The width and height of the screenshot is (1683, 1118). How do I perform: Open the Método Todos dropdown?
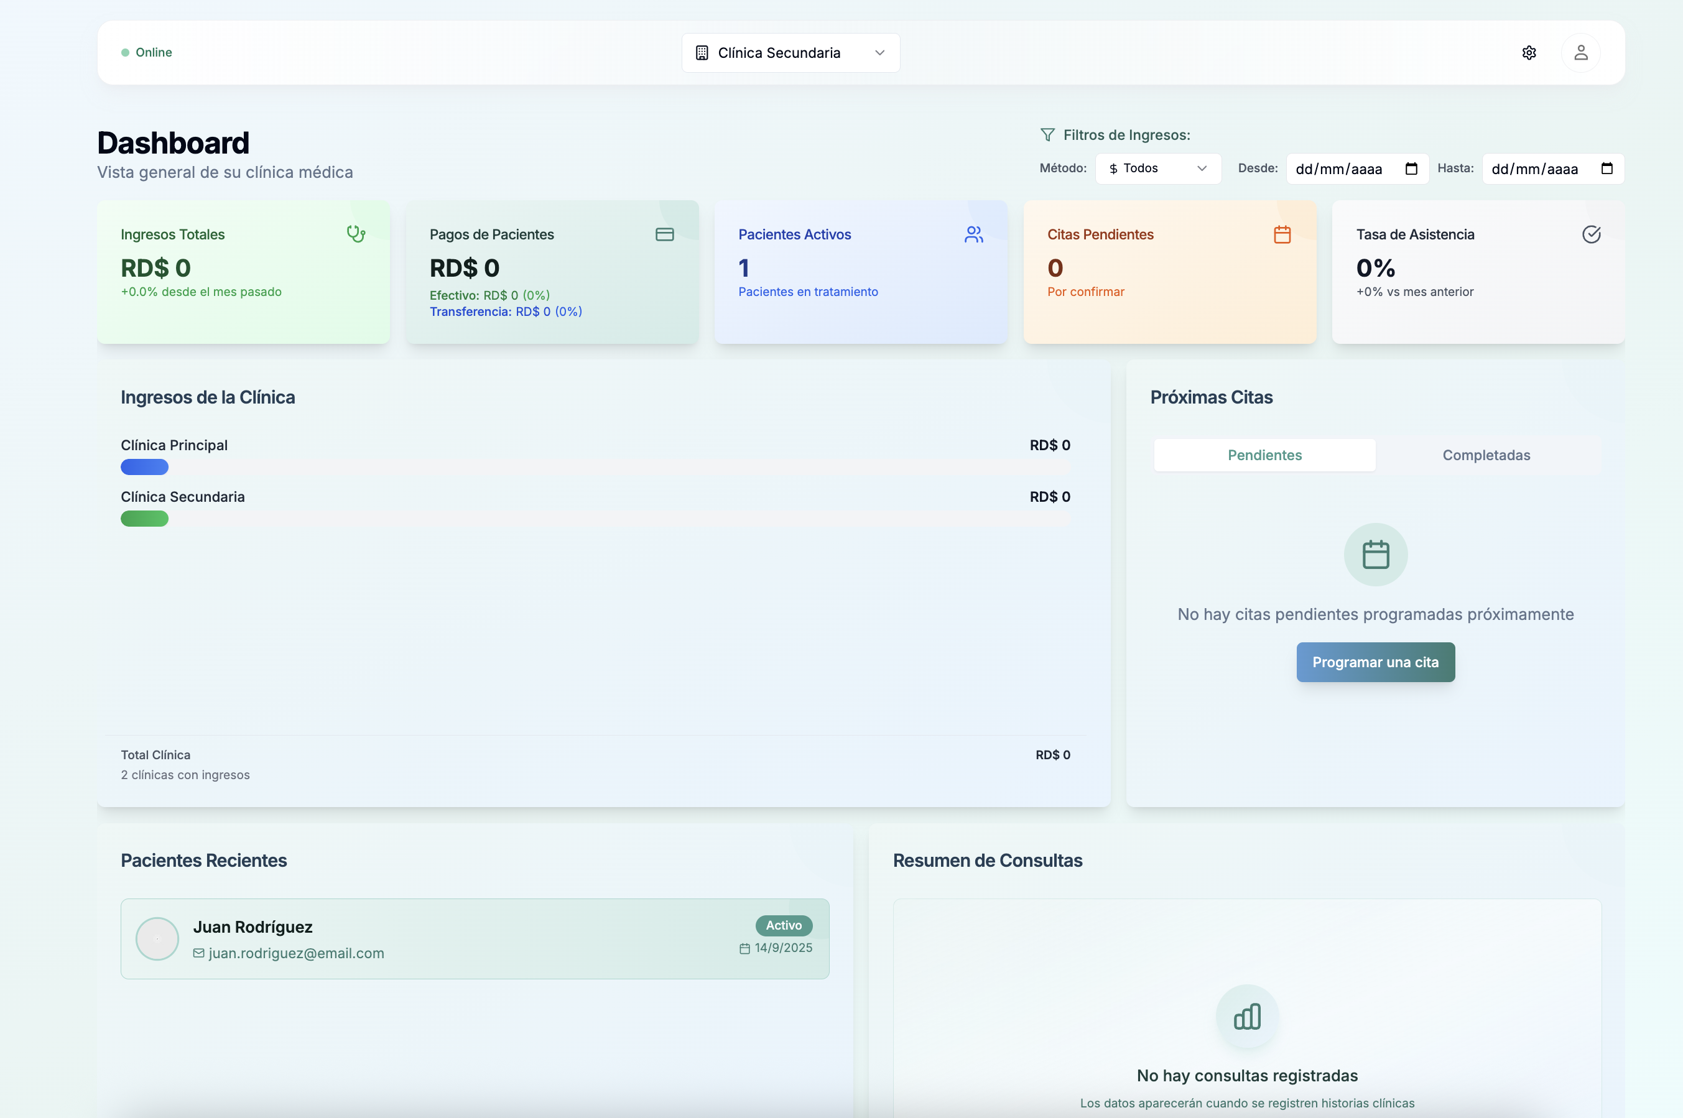coord(1157,169)
